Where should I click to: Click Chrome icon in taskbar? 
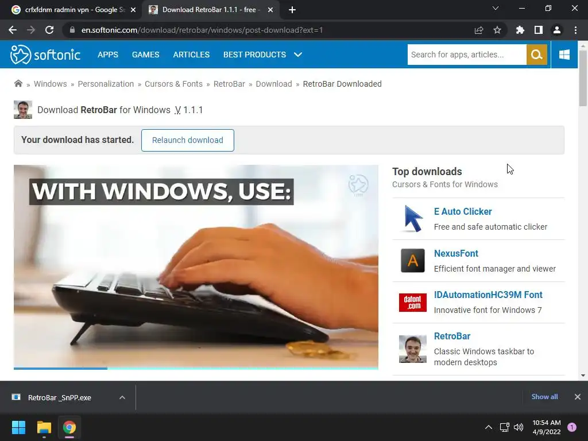[x=69, y=427]
